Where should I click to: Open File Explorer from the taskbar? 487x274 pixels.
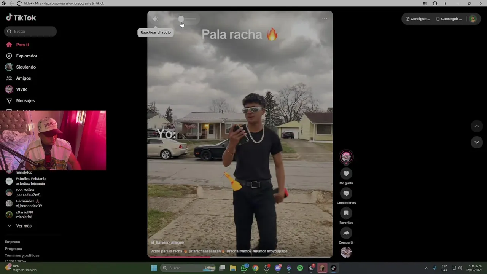coord(233,268)
